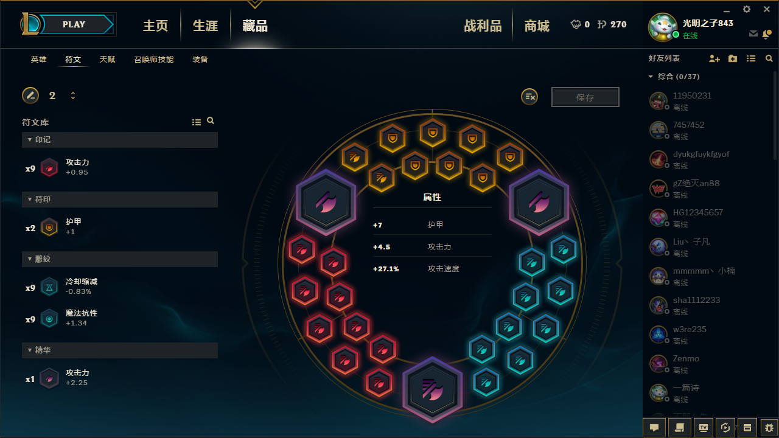Open the rune page selector stepper

pos(73,96)
